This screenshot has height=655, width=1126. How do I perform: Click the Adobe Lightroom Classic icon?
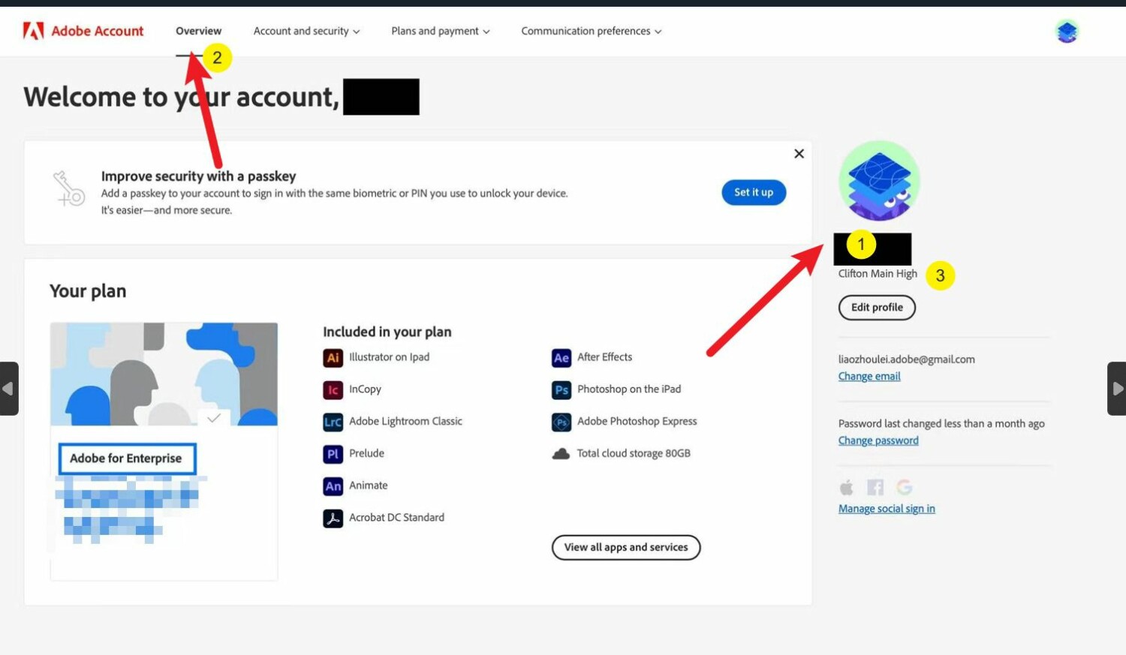(x=333, y=422)
